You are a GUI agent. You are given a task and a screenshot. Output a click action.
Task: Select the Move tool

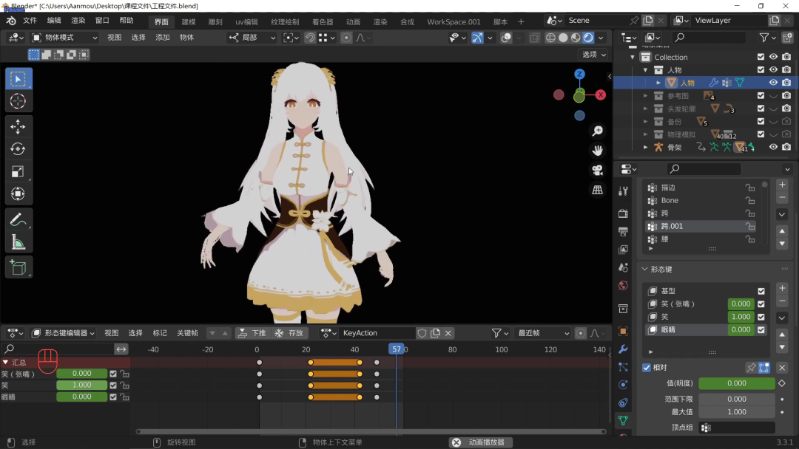coord(18,127)
